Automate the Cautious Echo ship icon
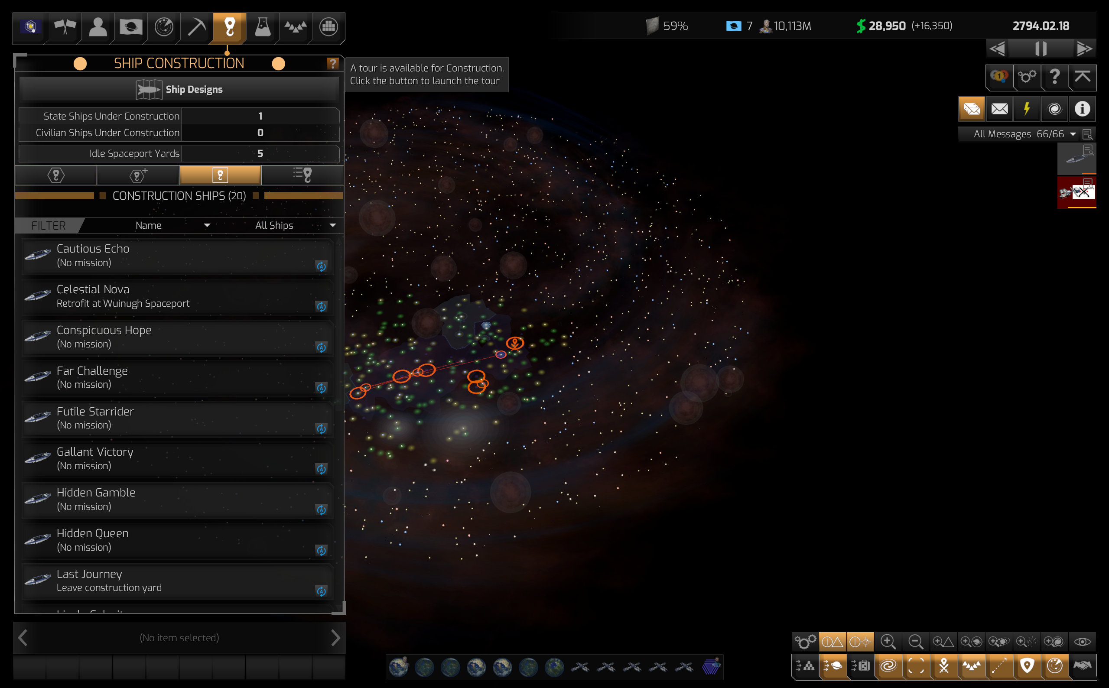This screenshot has width=1109, height=688. [321, 266]
